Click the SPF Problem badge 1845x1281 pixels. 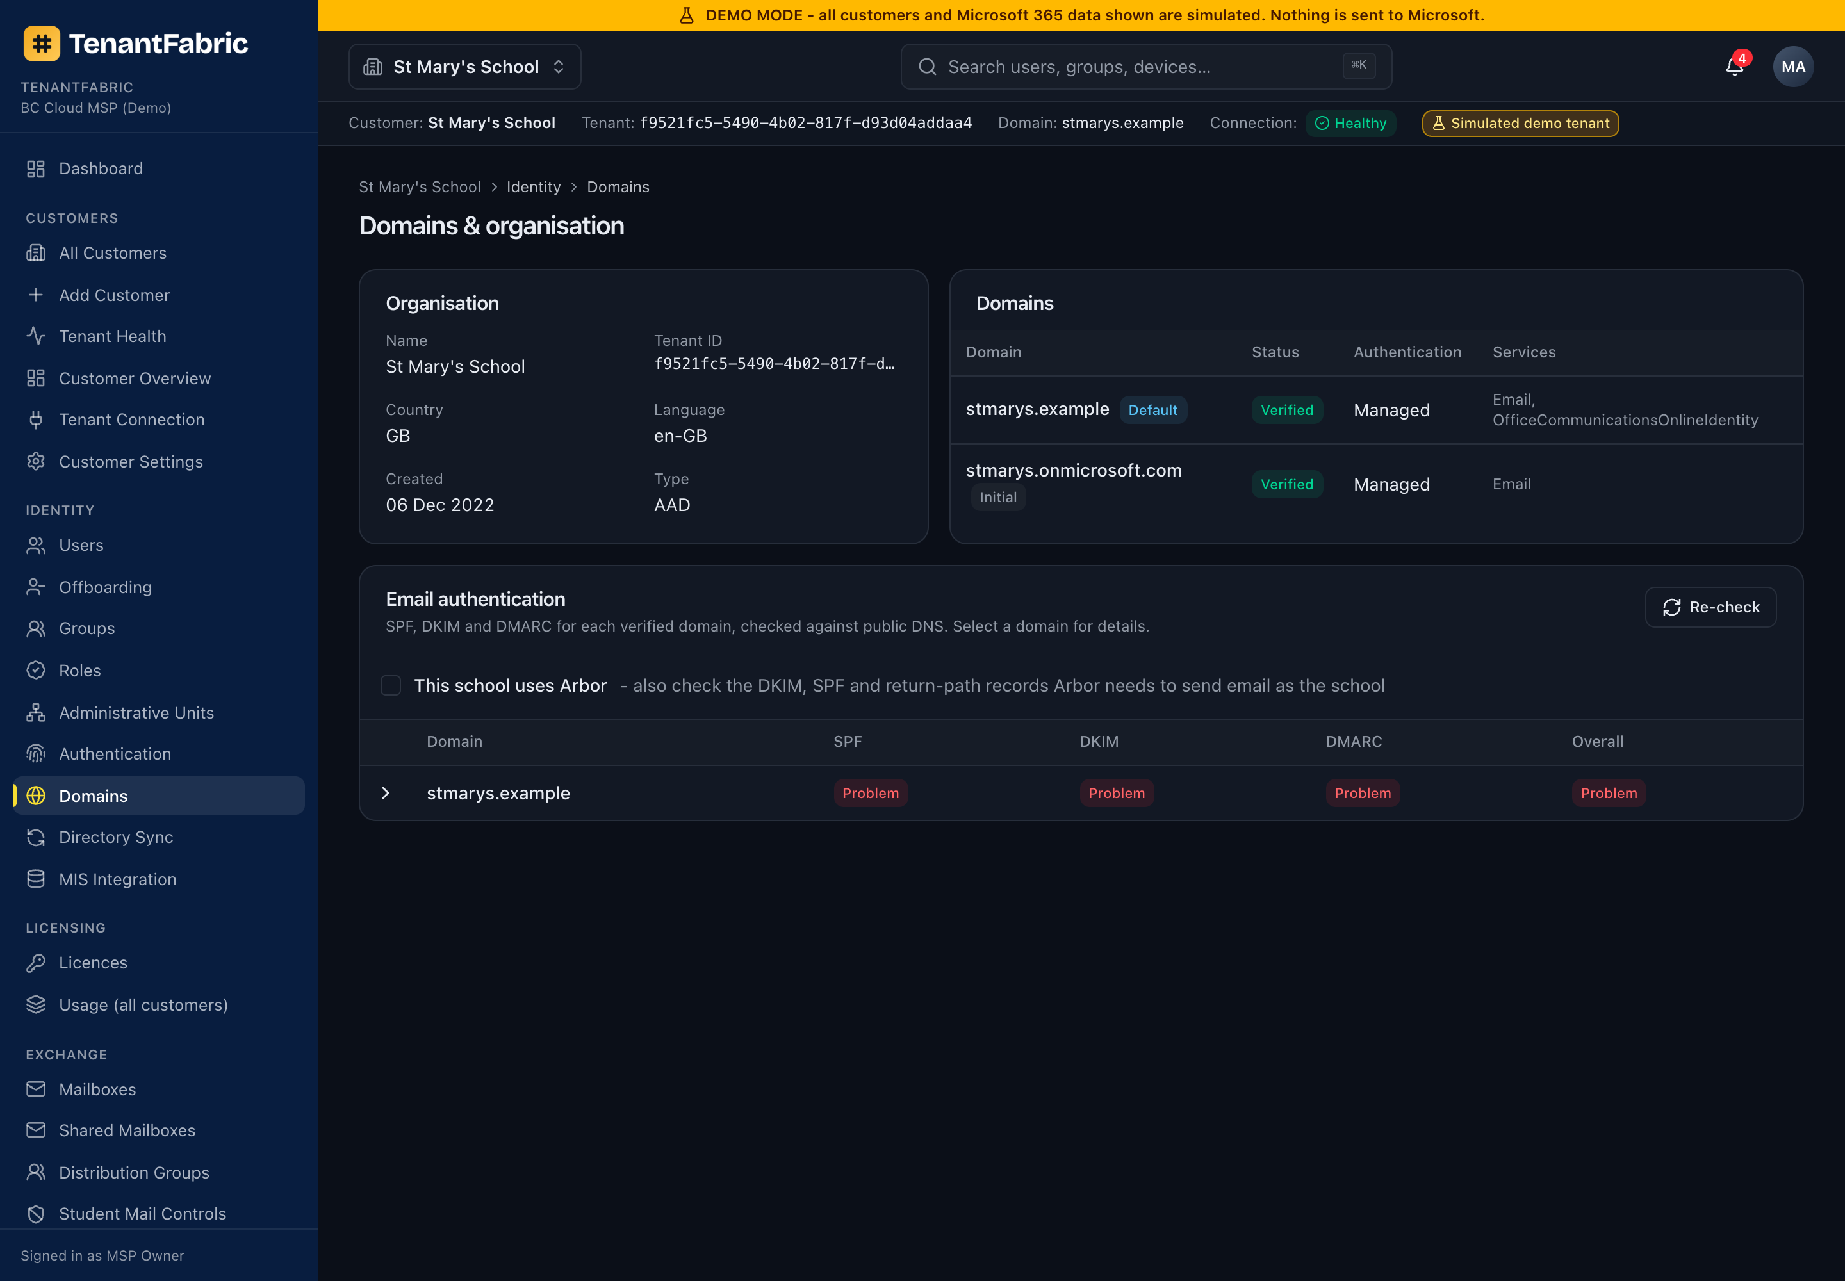(x=871, y=793)
